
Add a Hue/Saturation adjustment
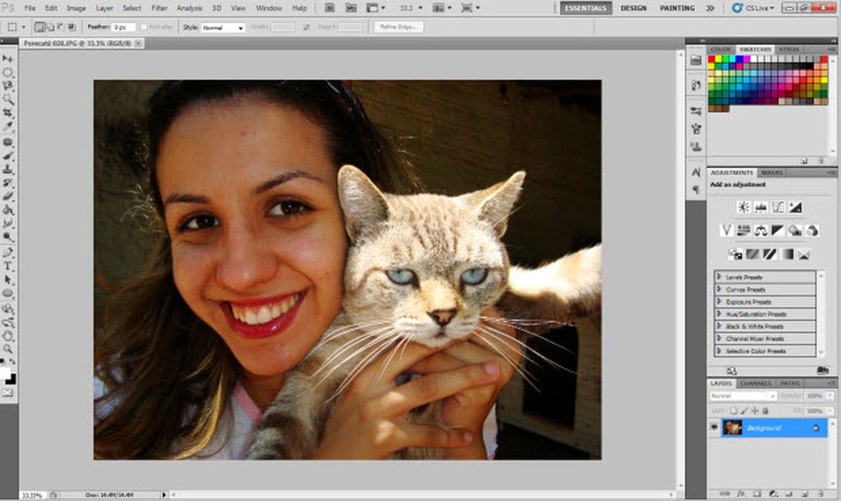[744, 229]
